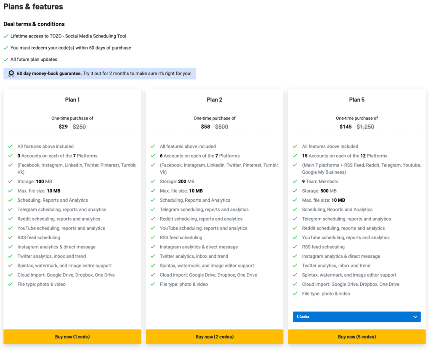Click checkmark beside Storage: 100 MB
The width and height of the screenshot is (431, 351).
(11, 182)
